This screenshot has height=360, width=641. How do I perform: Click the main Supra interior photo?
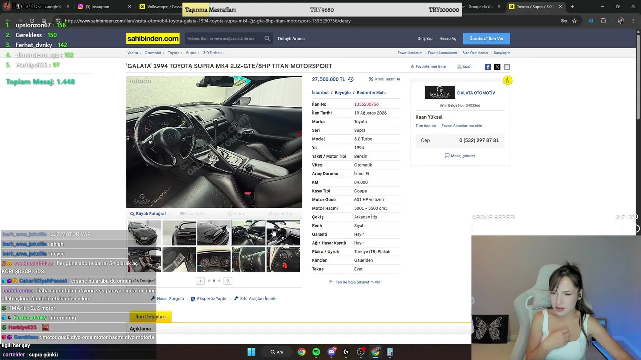[x=214, y=142]
